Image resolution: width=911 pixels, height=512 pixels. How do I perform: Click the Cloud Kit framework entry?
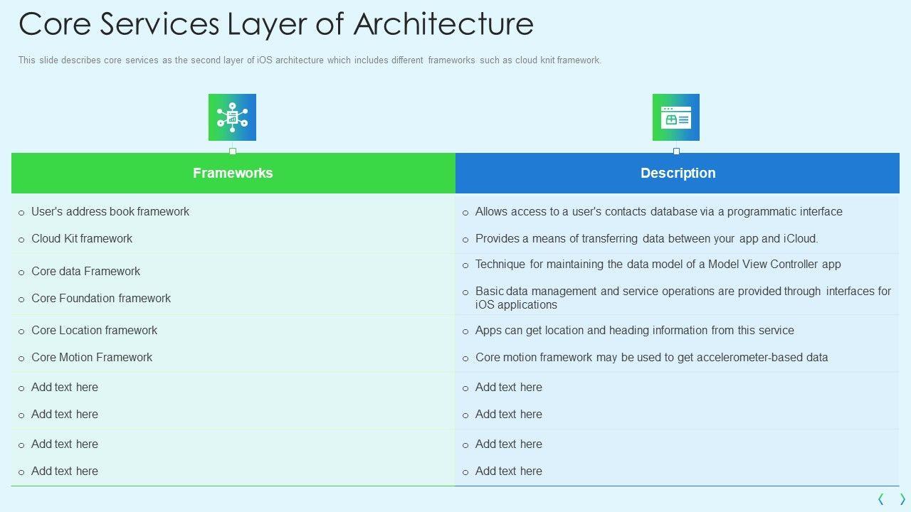pyautogui.click(x=82, y=239)
